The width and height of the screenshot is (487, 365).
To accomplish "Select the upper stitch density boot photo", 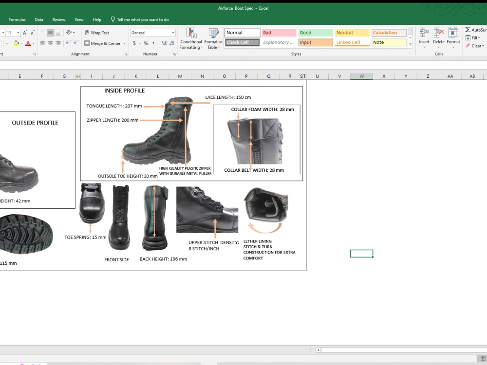I will point(207,209).
